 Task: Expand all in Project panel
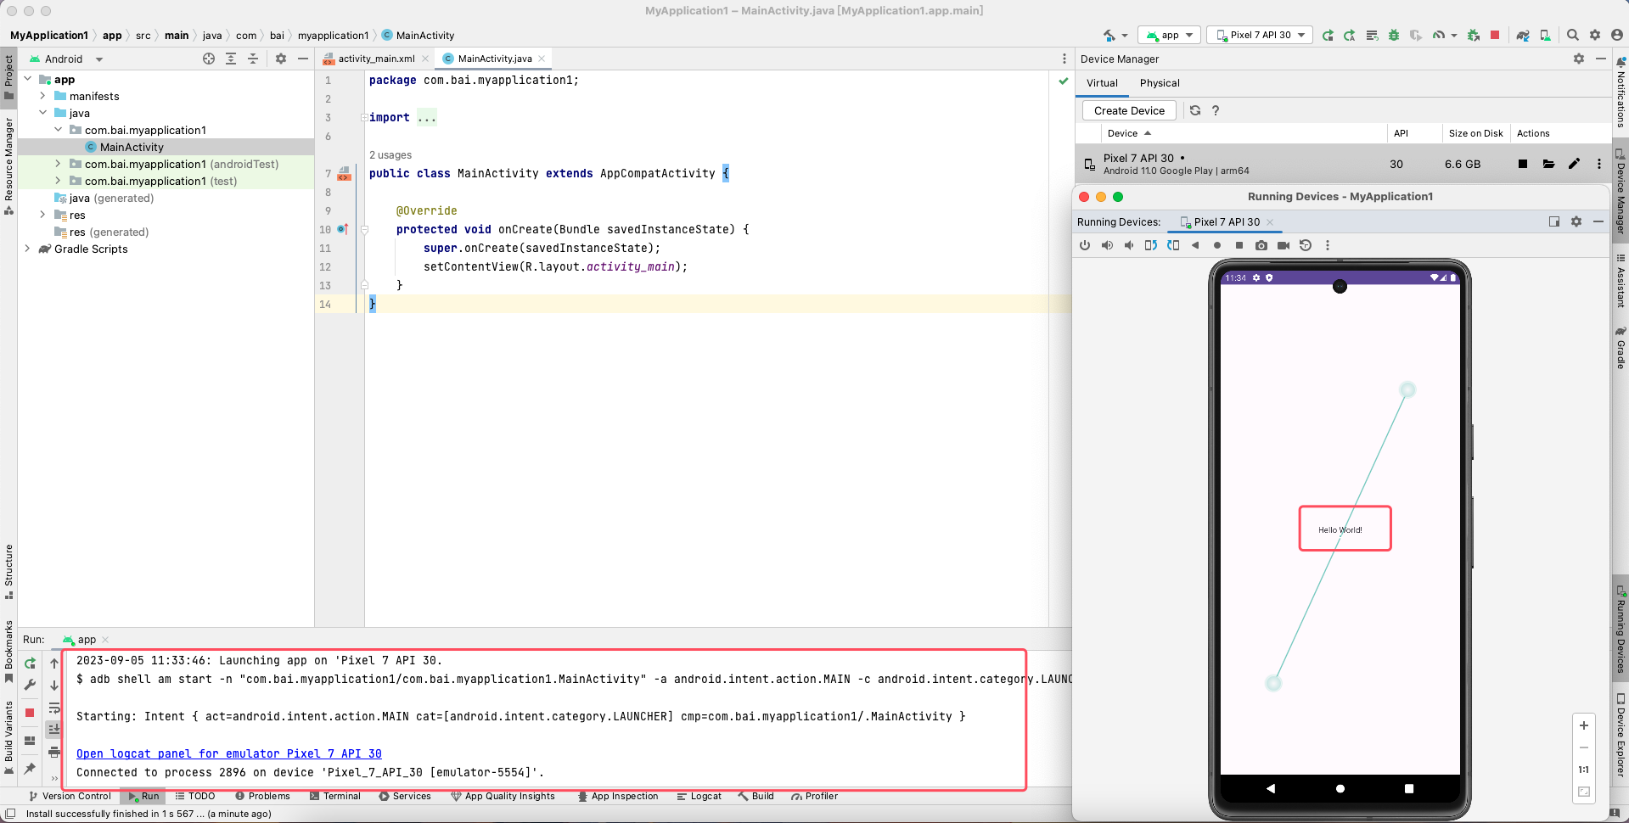click(x=231, y=59)
